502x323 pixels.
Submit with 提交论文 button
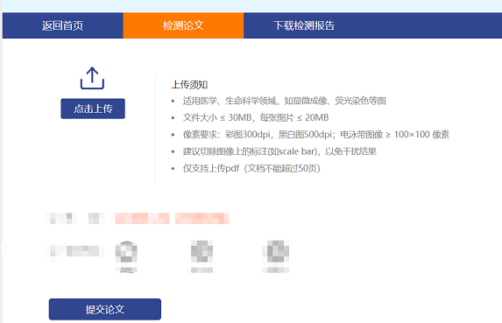click(105, 309)
